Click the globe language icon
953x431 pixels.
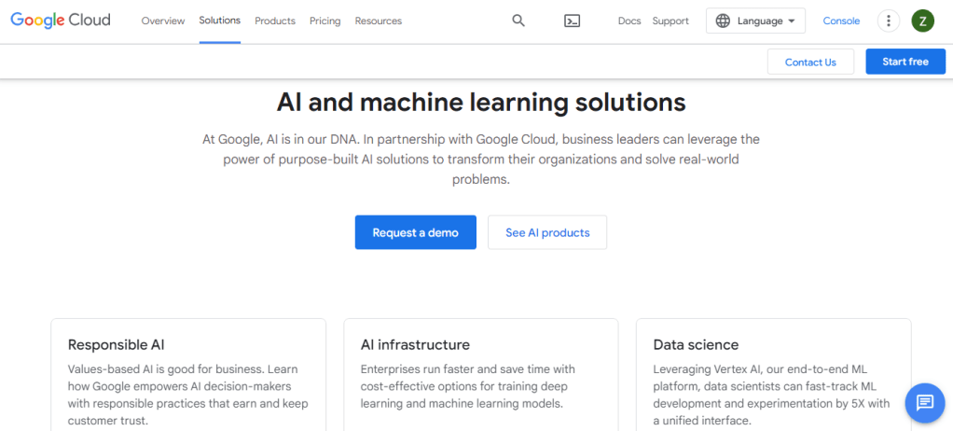(x=723, y=21)
